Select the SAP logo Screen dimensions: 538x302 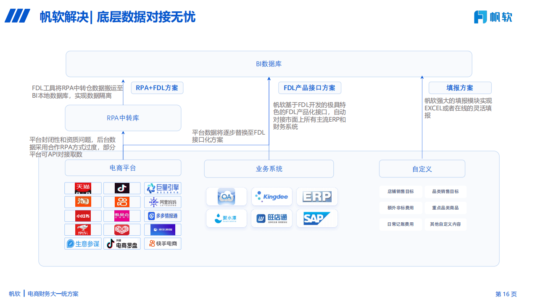pos(317,218)
